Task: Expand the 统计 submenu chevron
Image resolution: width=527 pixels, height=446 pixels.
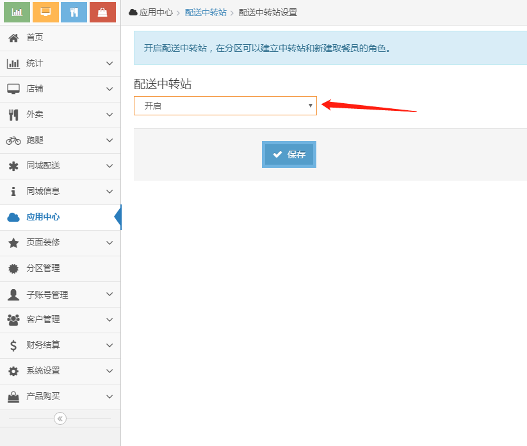Action: point(109,63)
